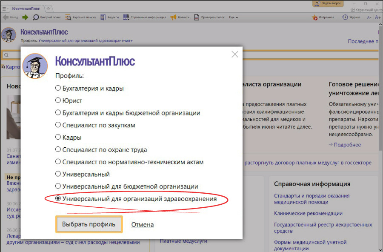Click Выбрать профиль button
Image resolution: width=383 pixels, height=252 pixels.
point(89,224)
